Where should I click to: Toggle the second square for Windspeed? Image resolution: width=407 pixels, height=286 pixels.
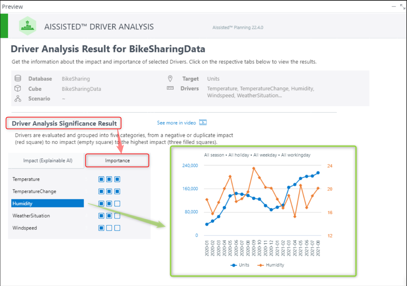click(109, 228)
